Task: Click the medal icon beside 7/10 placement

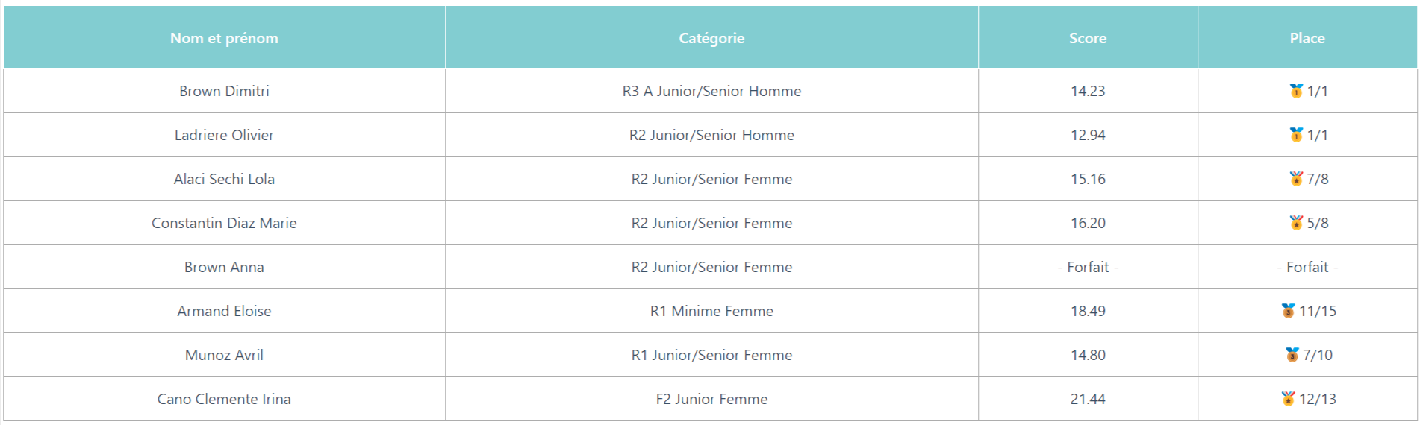Action: [x=1292, y=355]
